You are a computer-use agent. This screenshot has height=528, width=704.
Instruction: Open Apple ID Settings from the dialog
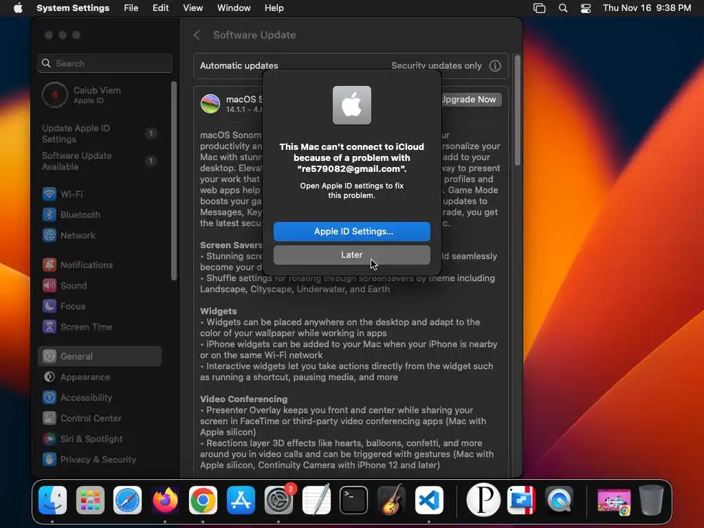pyautogui.click(x=351, y=231)
